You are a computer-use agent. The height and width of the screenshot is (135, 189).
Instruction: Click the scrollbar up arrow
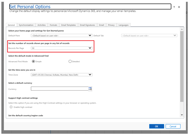182,29
